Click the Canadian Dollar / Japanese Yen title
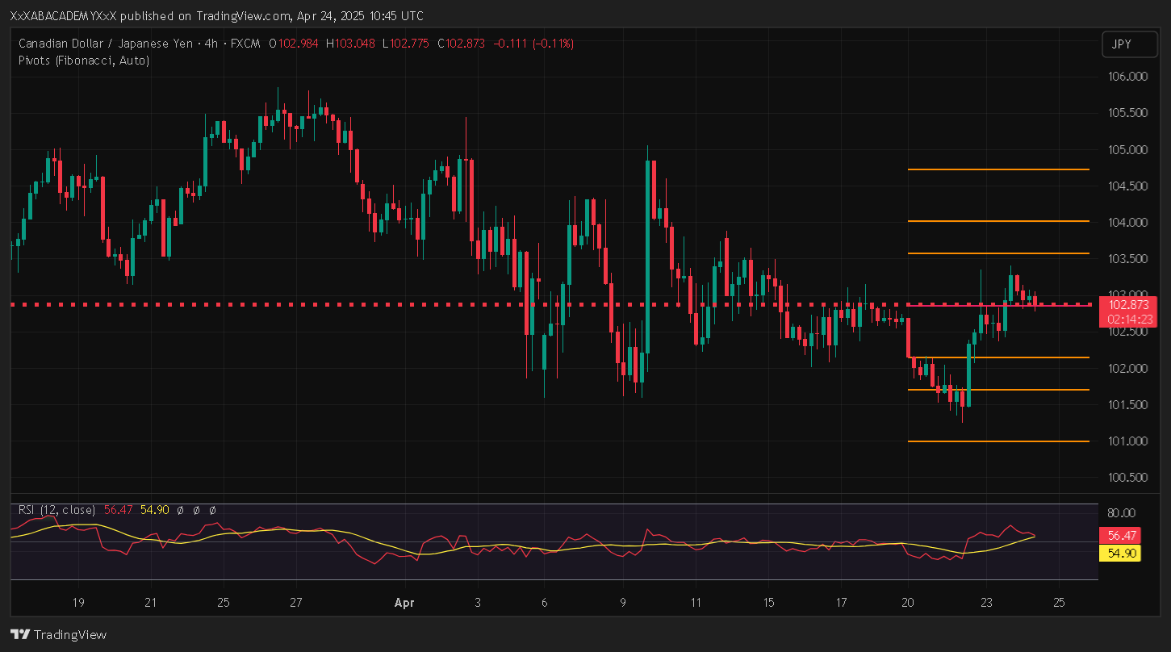Image resolution: width=1171 pixels, height=652 pixels. 105,44
